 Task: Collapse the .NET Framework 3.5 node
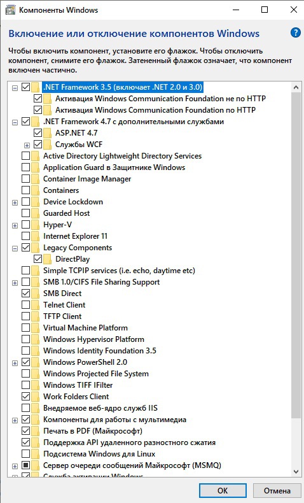click(x=15, y=88)
